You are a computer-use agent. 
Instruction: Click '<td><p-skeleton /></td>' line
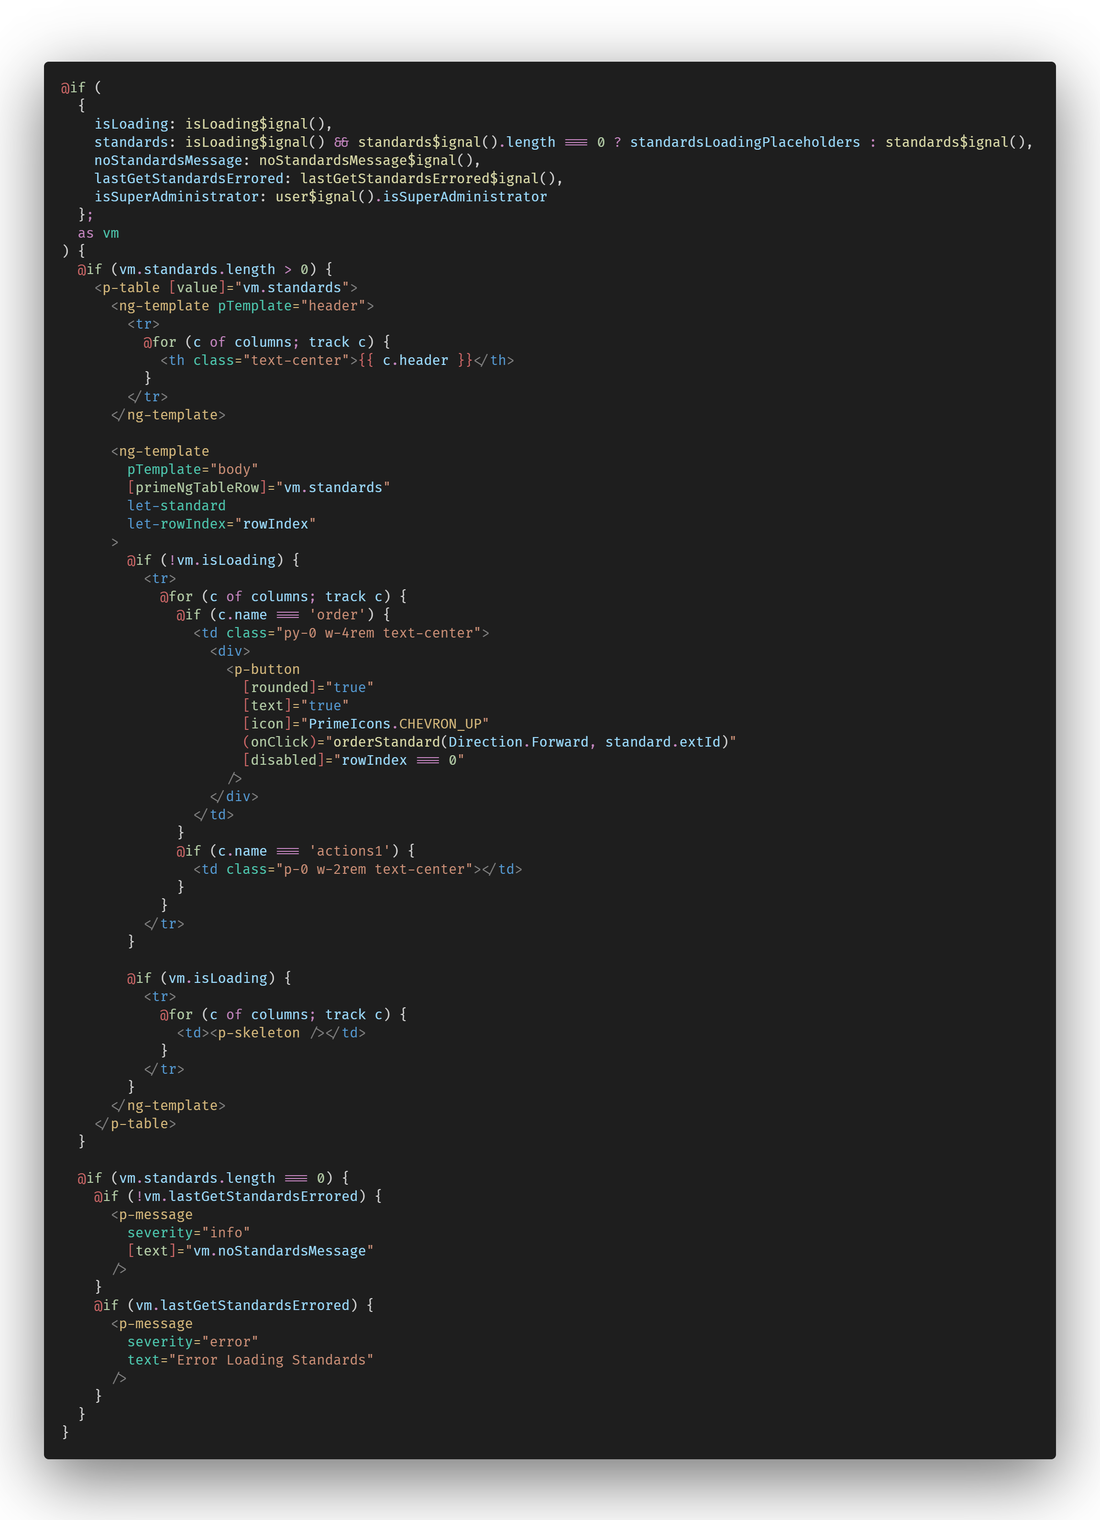coord(271,1033)
